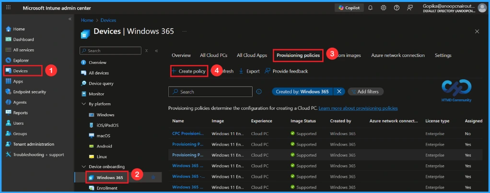Switch to the Overview tab
Screen dimensions: 490x193
pos(181,55)
